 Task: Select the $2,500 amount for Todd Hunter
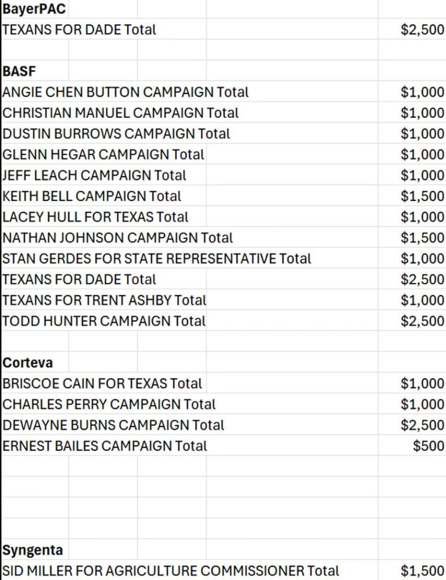pyautogui.click(x=422, y=321)
